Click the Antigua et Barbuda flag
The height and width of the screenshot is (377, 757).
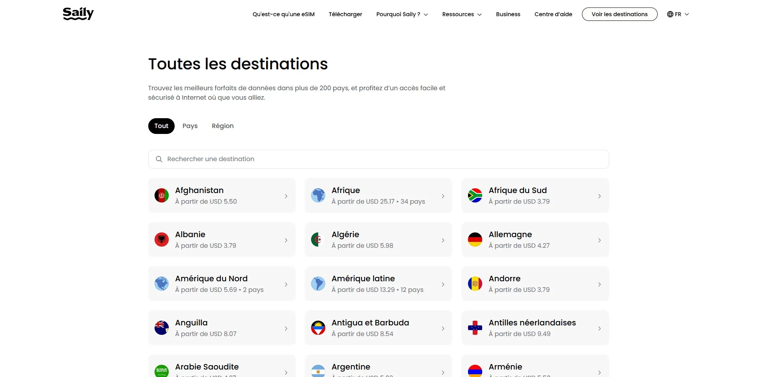pos(318,328)
